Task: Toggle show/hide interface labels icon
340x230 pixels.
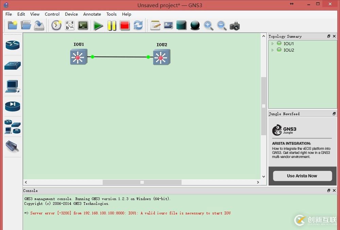Action: point(70,25)
